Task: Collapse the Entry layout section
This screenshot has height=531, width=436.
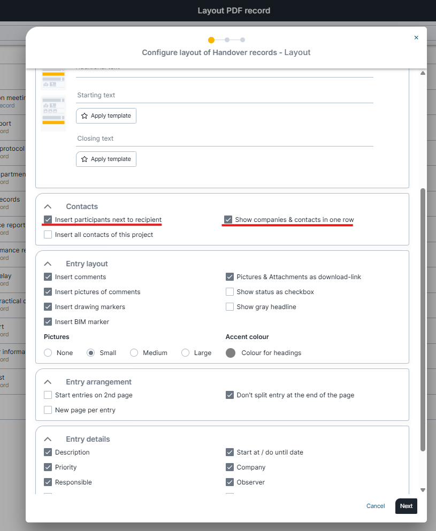Action: point(48,264)
